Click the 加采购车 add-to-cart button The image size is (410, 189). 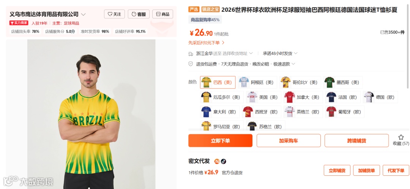(x=289, y=141)
